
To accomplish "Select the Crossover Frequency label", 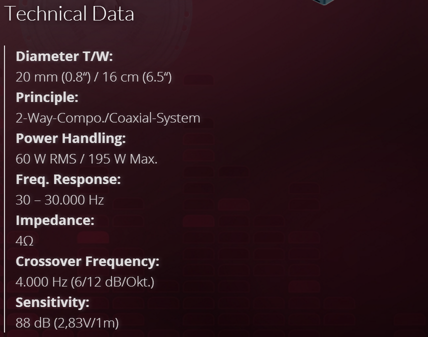I will point(87,261).
